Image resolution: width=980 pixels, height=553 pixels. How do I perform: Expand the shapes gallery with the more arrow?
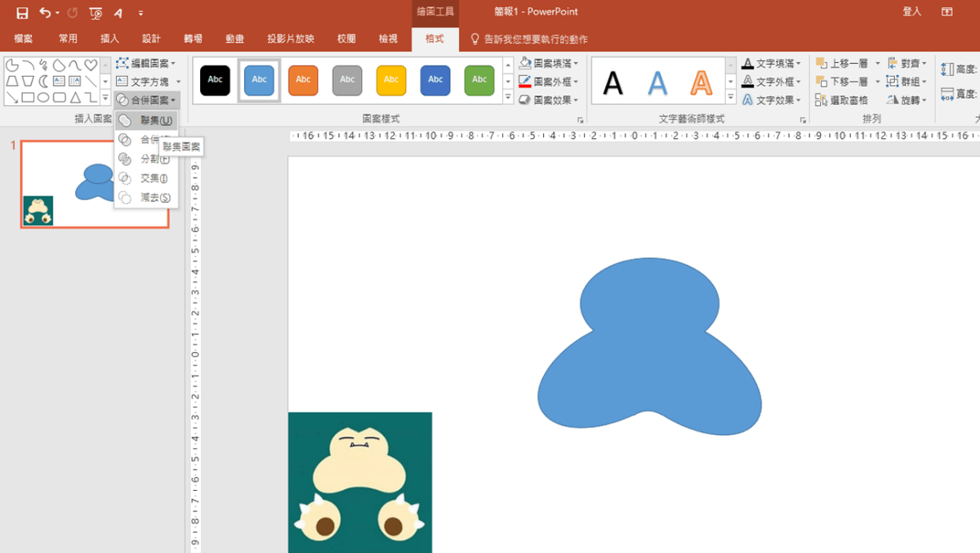(x=105, y=98)
